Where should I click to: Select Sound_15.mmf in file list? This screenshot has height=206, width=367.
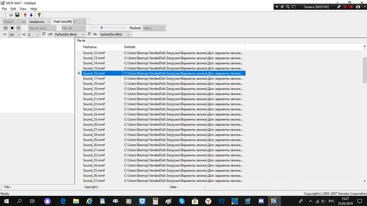pyautogui.click(x=93, y=68)
